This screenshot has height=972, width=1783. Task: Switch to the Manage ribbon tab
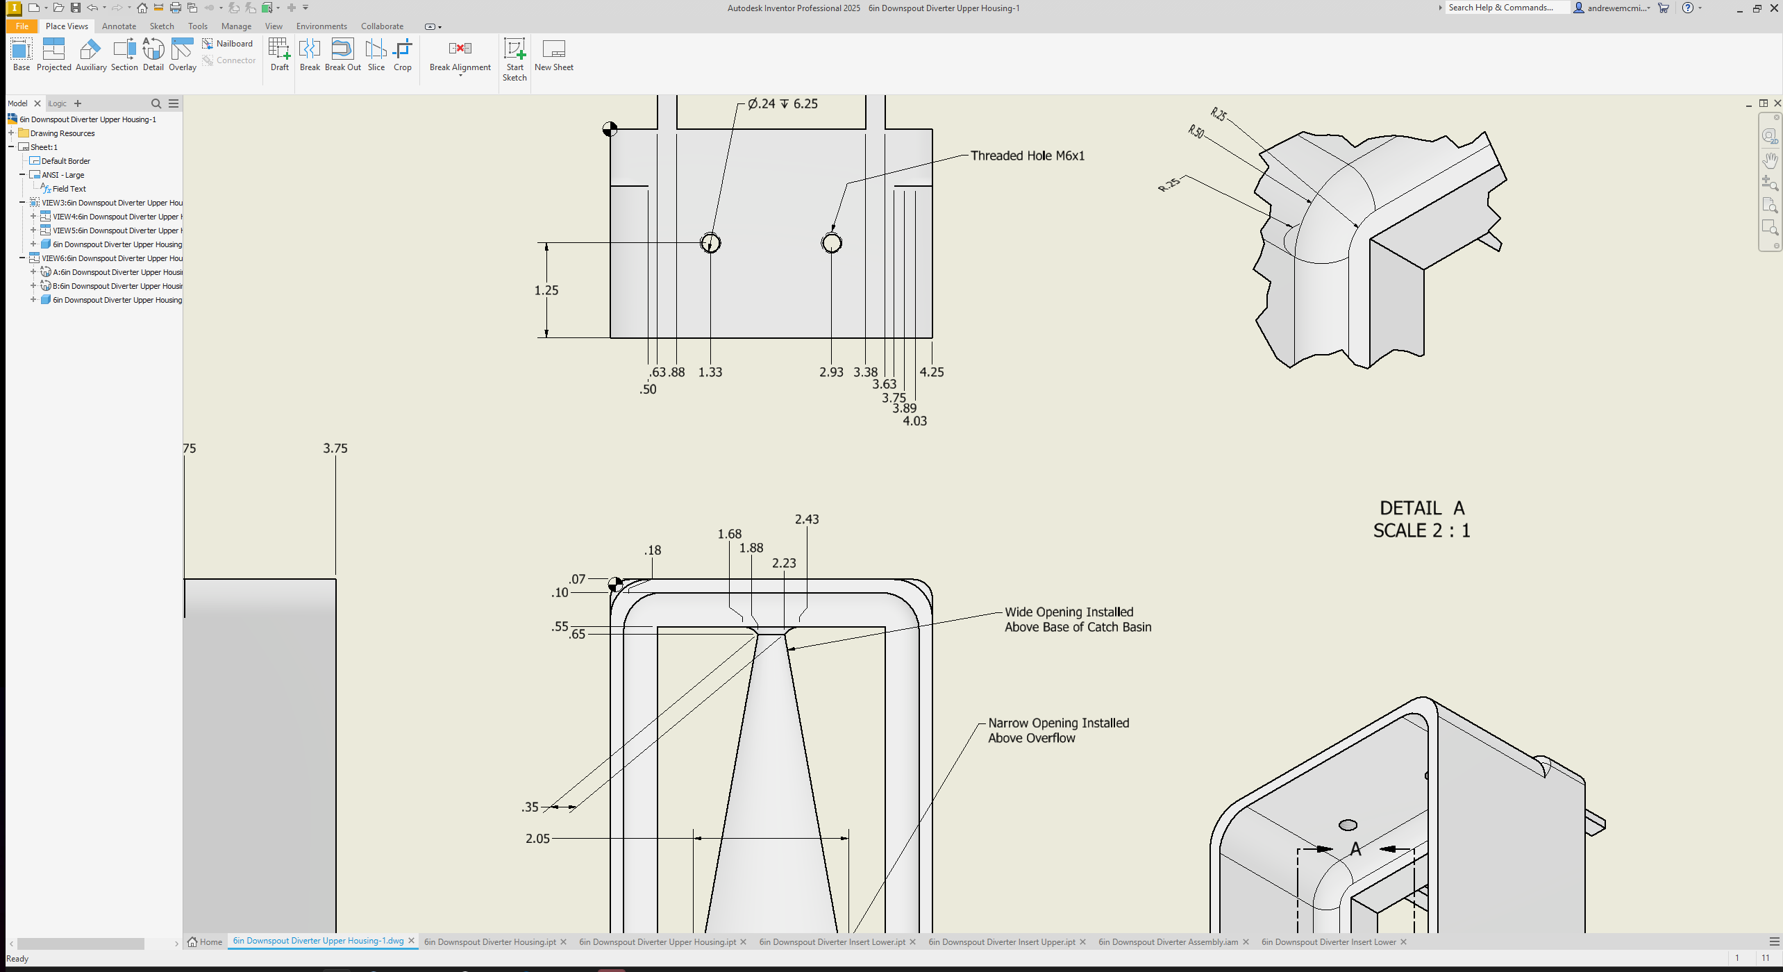point(236,26)
